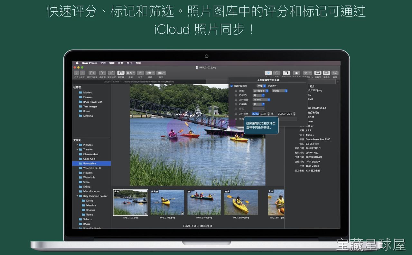Open the 大于或等于 comparison dropdown
Viewport: 412px width, 255px height.
pyautogui.click(x=260, y=91)
